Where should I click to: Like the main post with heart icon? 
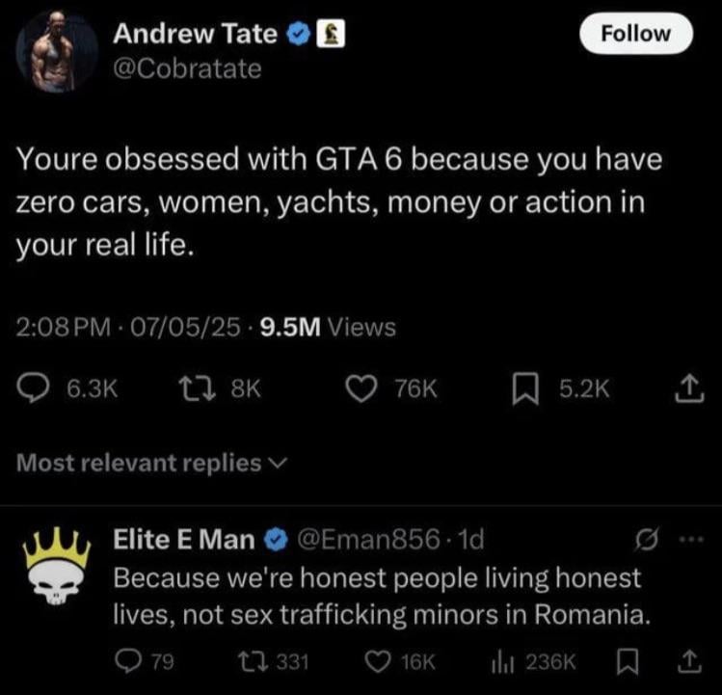pos(361,388)
